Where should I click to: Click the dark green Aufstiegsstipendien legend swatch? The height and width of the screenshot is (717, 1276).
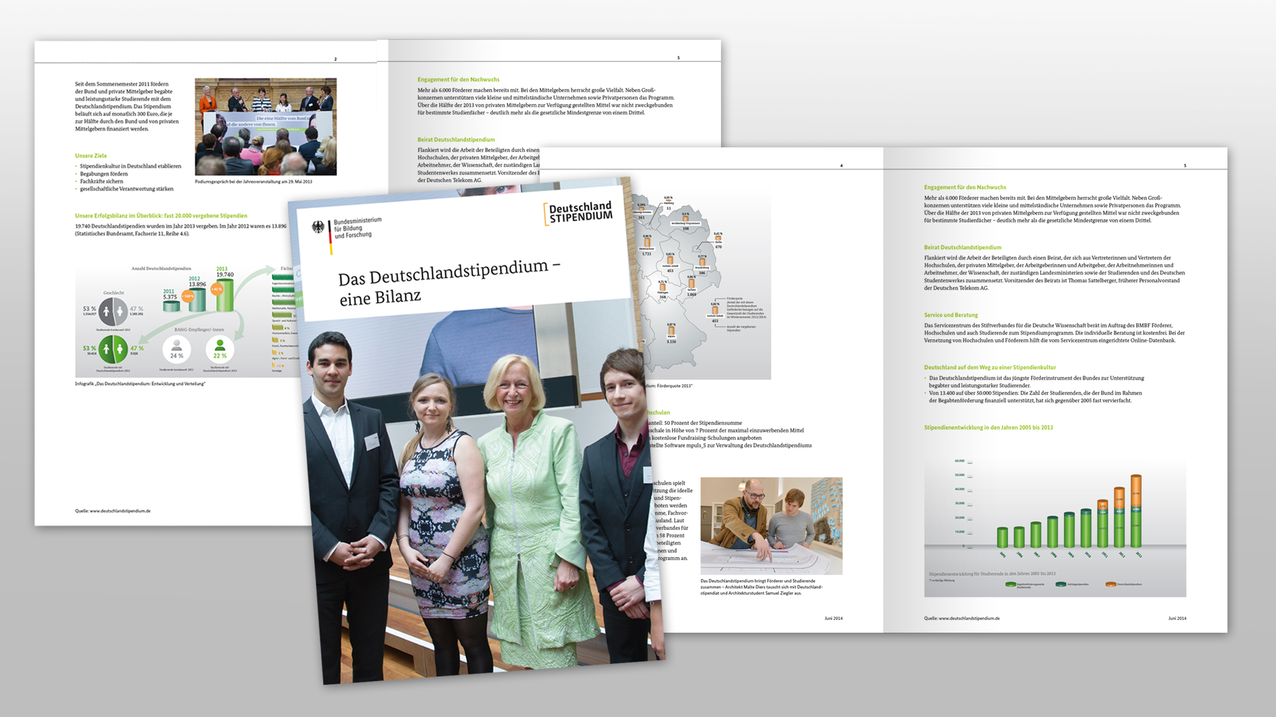pyautogui.click(x=1061, y=584)
